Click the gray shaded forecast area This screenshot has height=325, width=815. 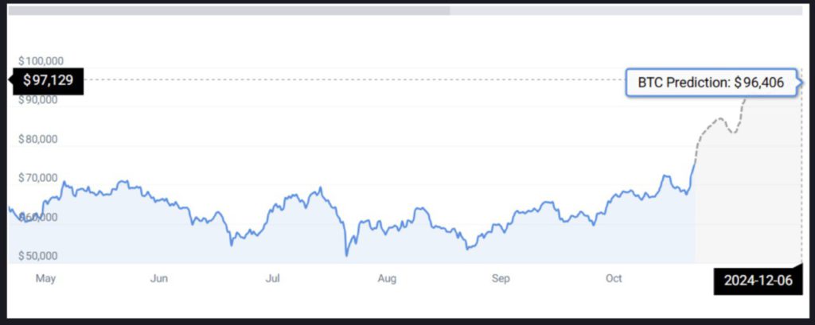pos(748,207)
